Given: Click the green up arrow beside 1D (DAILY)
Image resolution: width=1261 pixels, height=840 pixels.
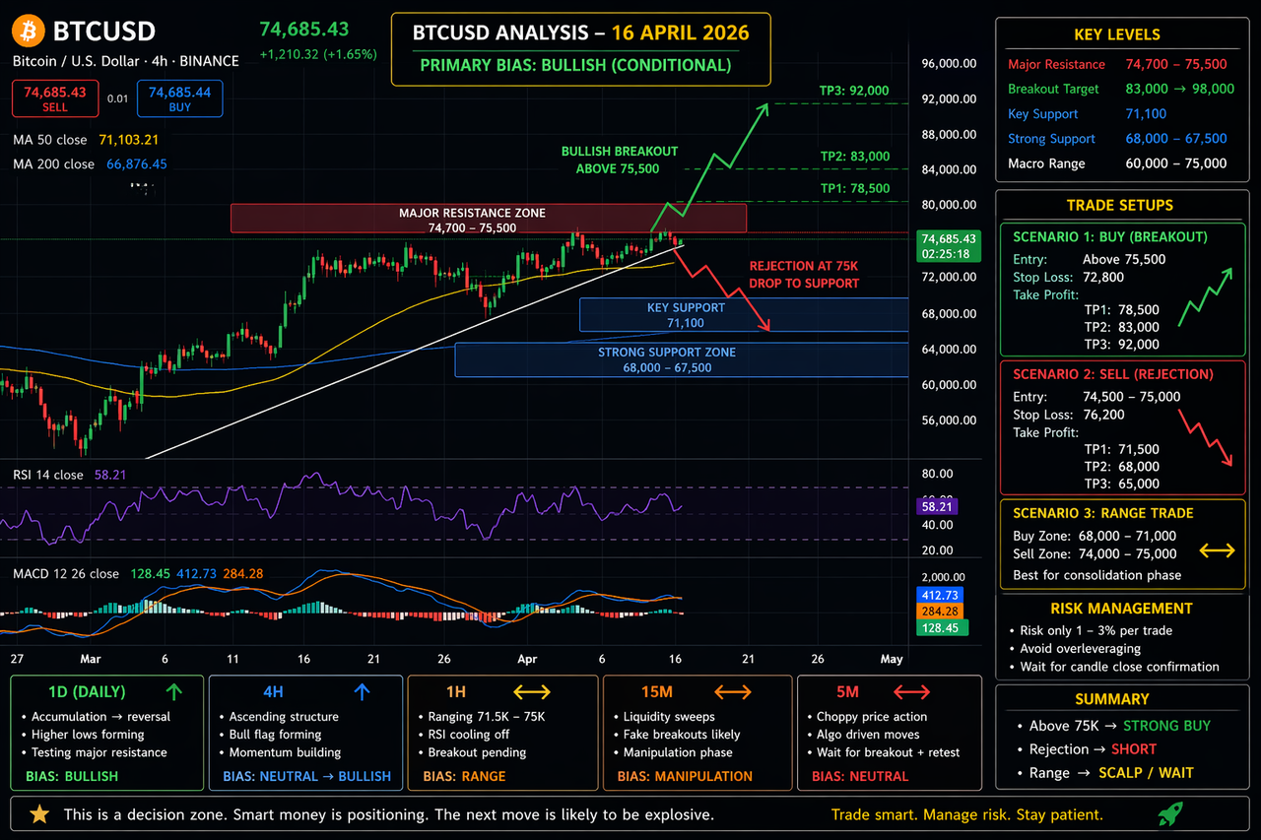Looking at the screenshot, I should (174, 691).
